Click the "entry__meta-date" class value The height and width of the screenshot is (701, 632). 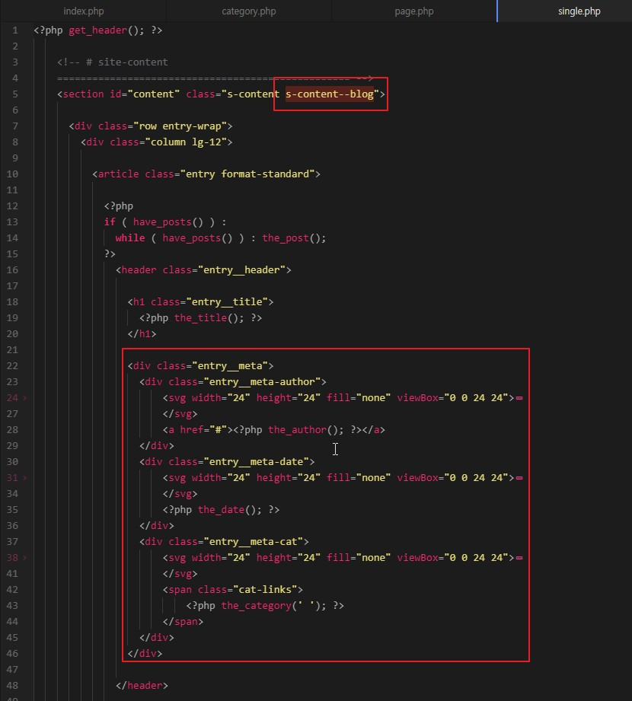click(257, 461)
